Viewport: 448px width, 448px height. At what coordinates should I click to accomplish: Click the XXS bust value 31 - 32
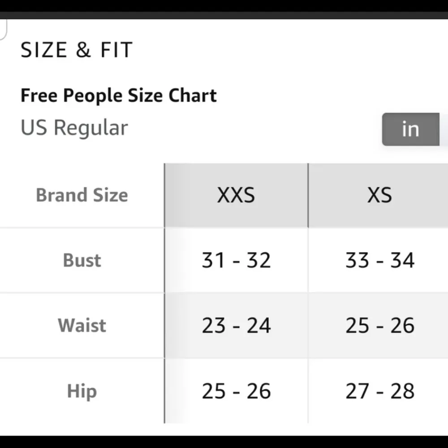coord(236,260)
